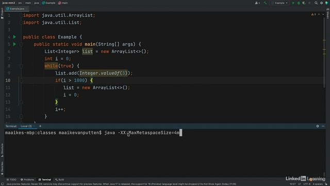The height and width of the screenshot is (186, 330).
Task: Collapse the while loop fold marker
Action: 21,66
